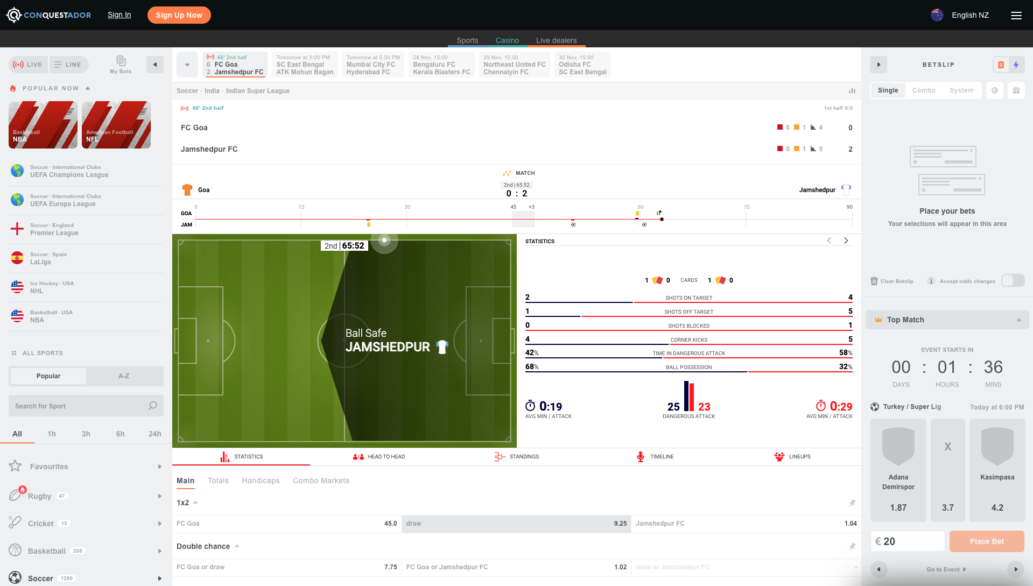1033x586 pixels.
Task: Click the Jamshedpur goal marker near minute 60
Action: click(x=644, y=224)
